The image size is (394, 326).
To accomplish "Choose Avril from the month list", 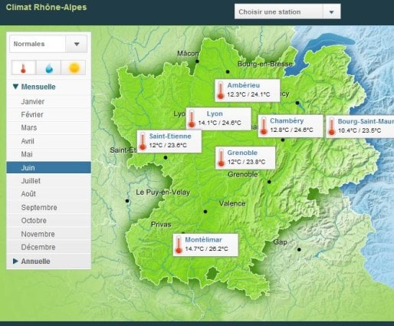I will 48,141.
